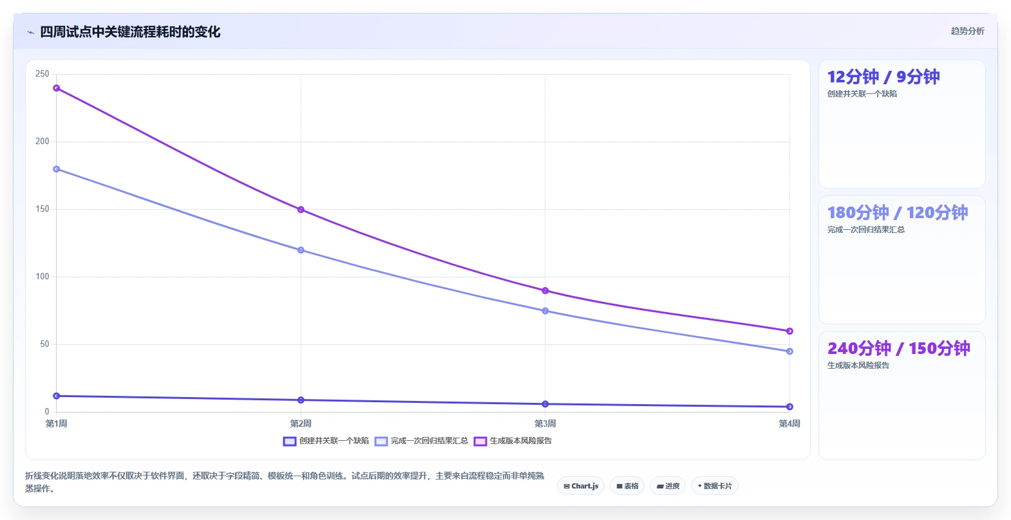Click the 第2周 x-axis label
Viewport: 1011px width, 520px height.
pos(301,423)
